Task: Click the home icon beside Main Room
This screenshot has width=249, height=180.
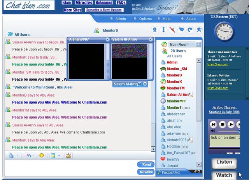Action: point(164,44)
